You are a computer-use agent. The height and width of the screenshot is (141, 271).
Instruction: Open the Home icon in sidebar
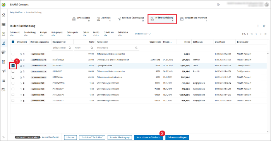point(3,15)
